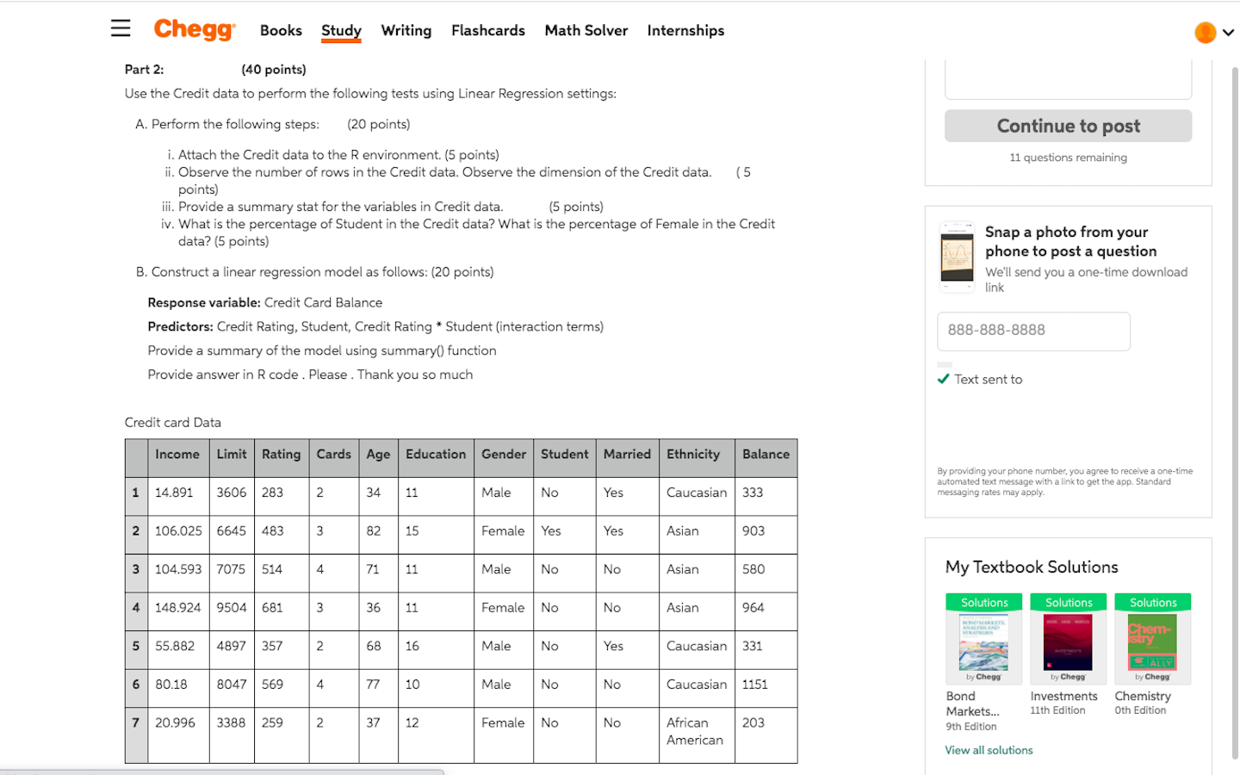Open the Math Solver page

point(586,30)
